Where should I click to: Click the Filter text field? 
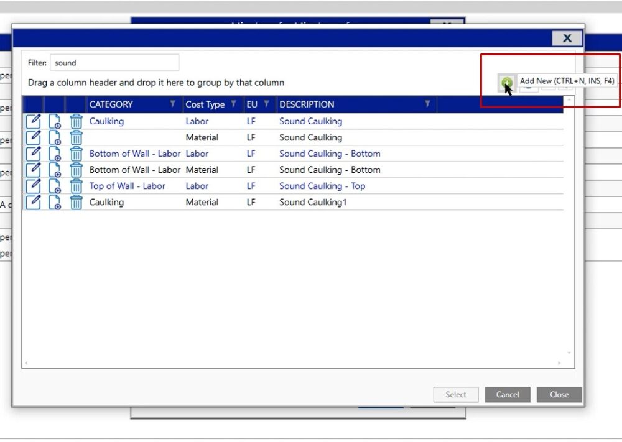point(114,63)
